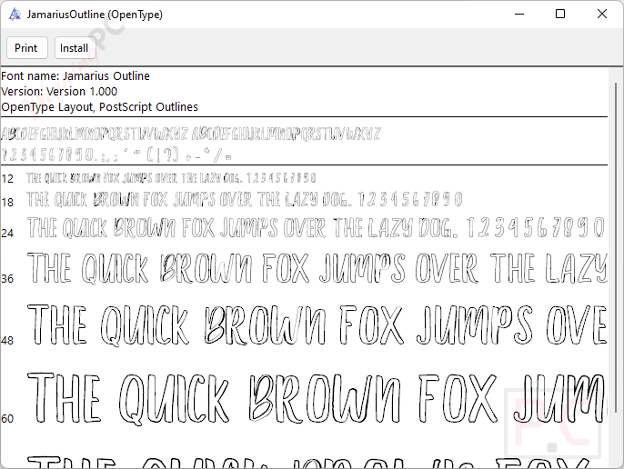Click the size 18 label
The height and width of the screenshot is (469, 624).
click(7, 203)
